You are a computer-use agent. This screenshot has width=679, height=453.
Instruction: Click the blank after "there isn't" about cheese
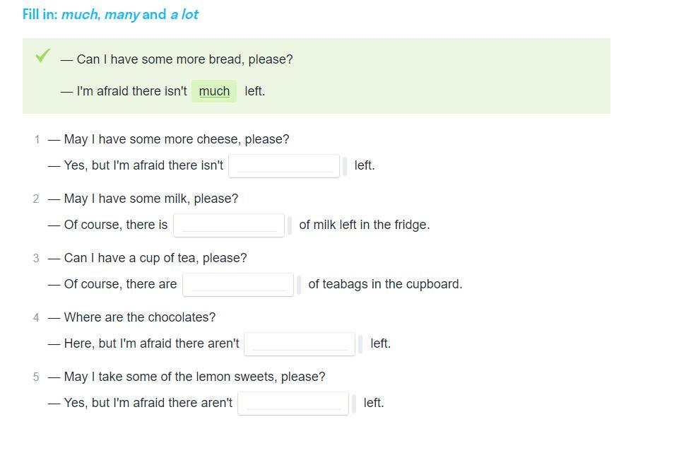283,166
